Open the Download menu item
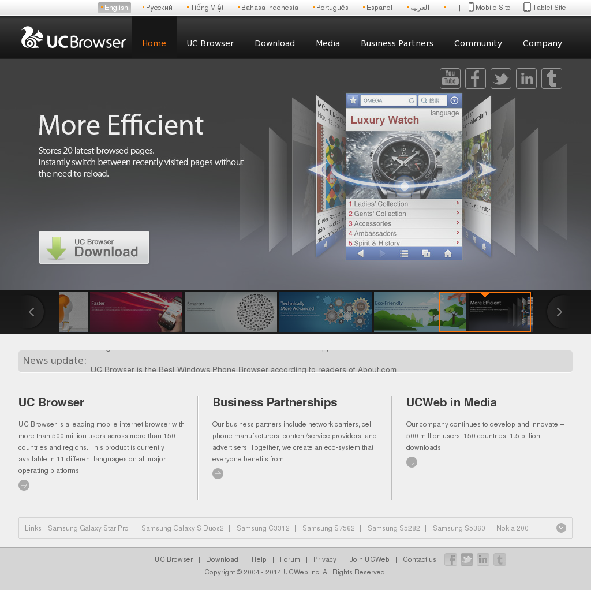The width and height of the screenshot is (591, 590). [275, 43]
